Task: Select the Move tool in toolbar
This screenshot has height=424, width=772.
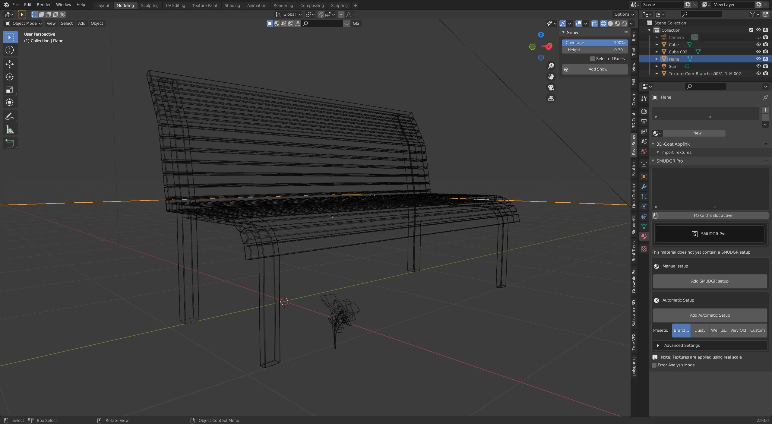Action: (x=10, y=64)
